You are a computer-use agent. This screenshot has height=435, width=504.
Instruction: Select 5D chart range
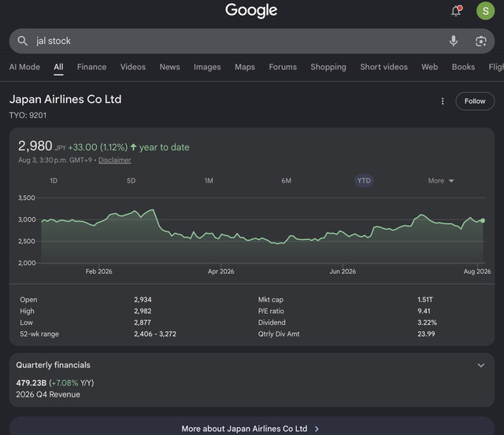[132, 181]
